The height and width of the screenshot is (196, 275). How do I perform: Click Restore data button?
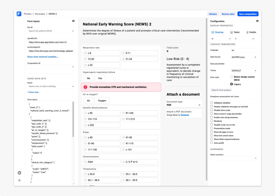tap(228, 14)
